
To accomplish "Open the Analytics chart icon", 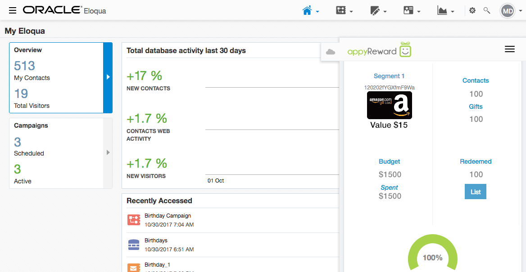I will (442, 10).
